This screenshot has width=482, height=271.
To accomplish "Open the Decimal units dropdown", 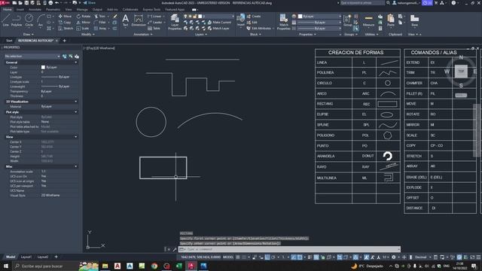I will click(423, 257).
